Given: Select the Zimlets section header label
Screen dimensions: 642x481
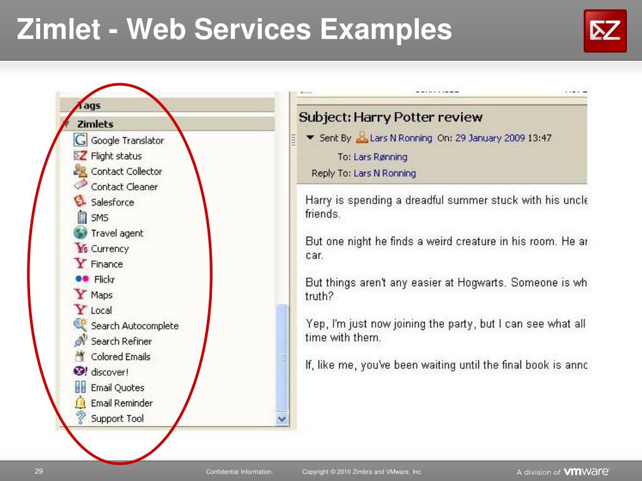Looking at the screenshot, I should point(95,124).
